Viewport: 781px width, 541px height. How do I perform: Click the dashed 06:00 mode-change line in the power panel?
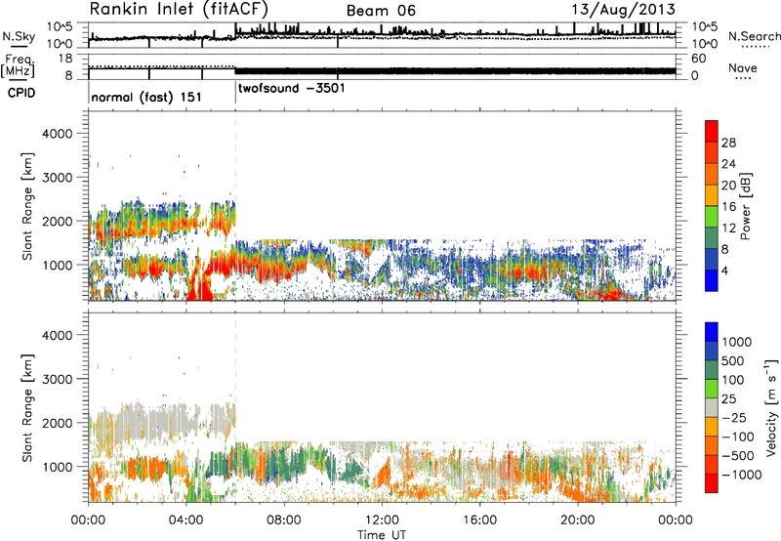(x=235, y=206)
